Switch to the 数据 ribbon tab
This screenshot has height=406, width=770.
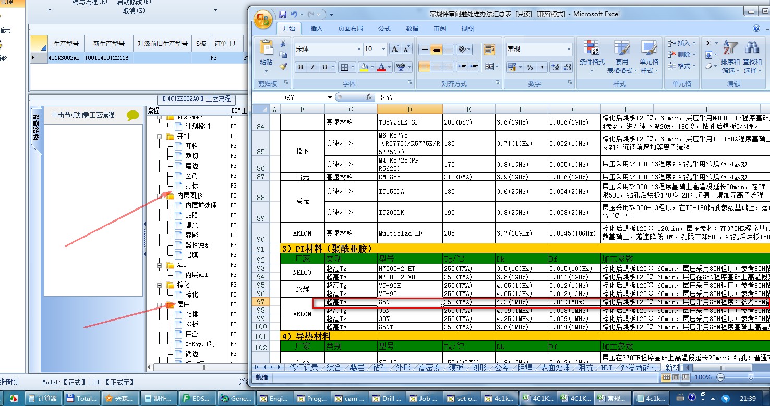[412, 29]
